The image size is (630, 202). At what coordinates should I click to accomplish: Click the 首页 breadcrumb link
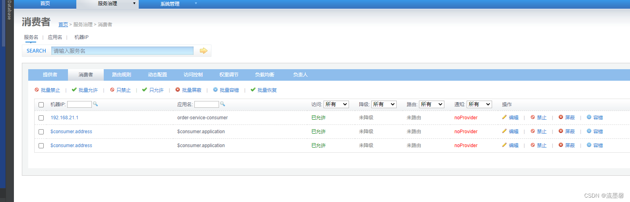click(63, 25)
